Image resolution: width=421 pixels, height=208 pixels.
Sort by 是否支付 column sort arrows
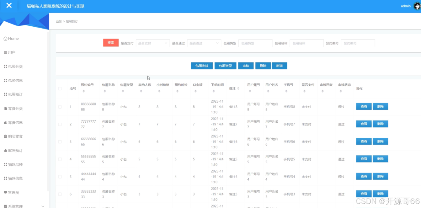305,91
